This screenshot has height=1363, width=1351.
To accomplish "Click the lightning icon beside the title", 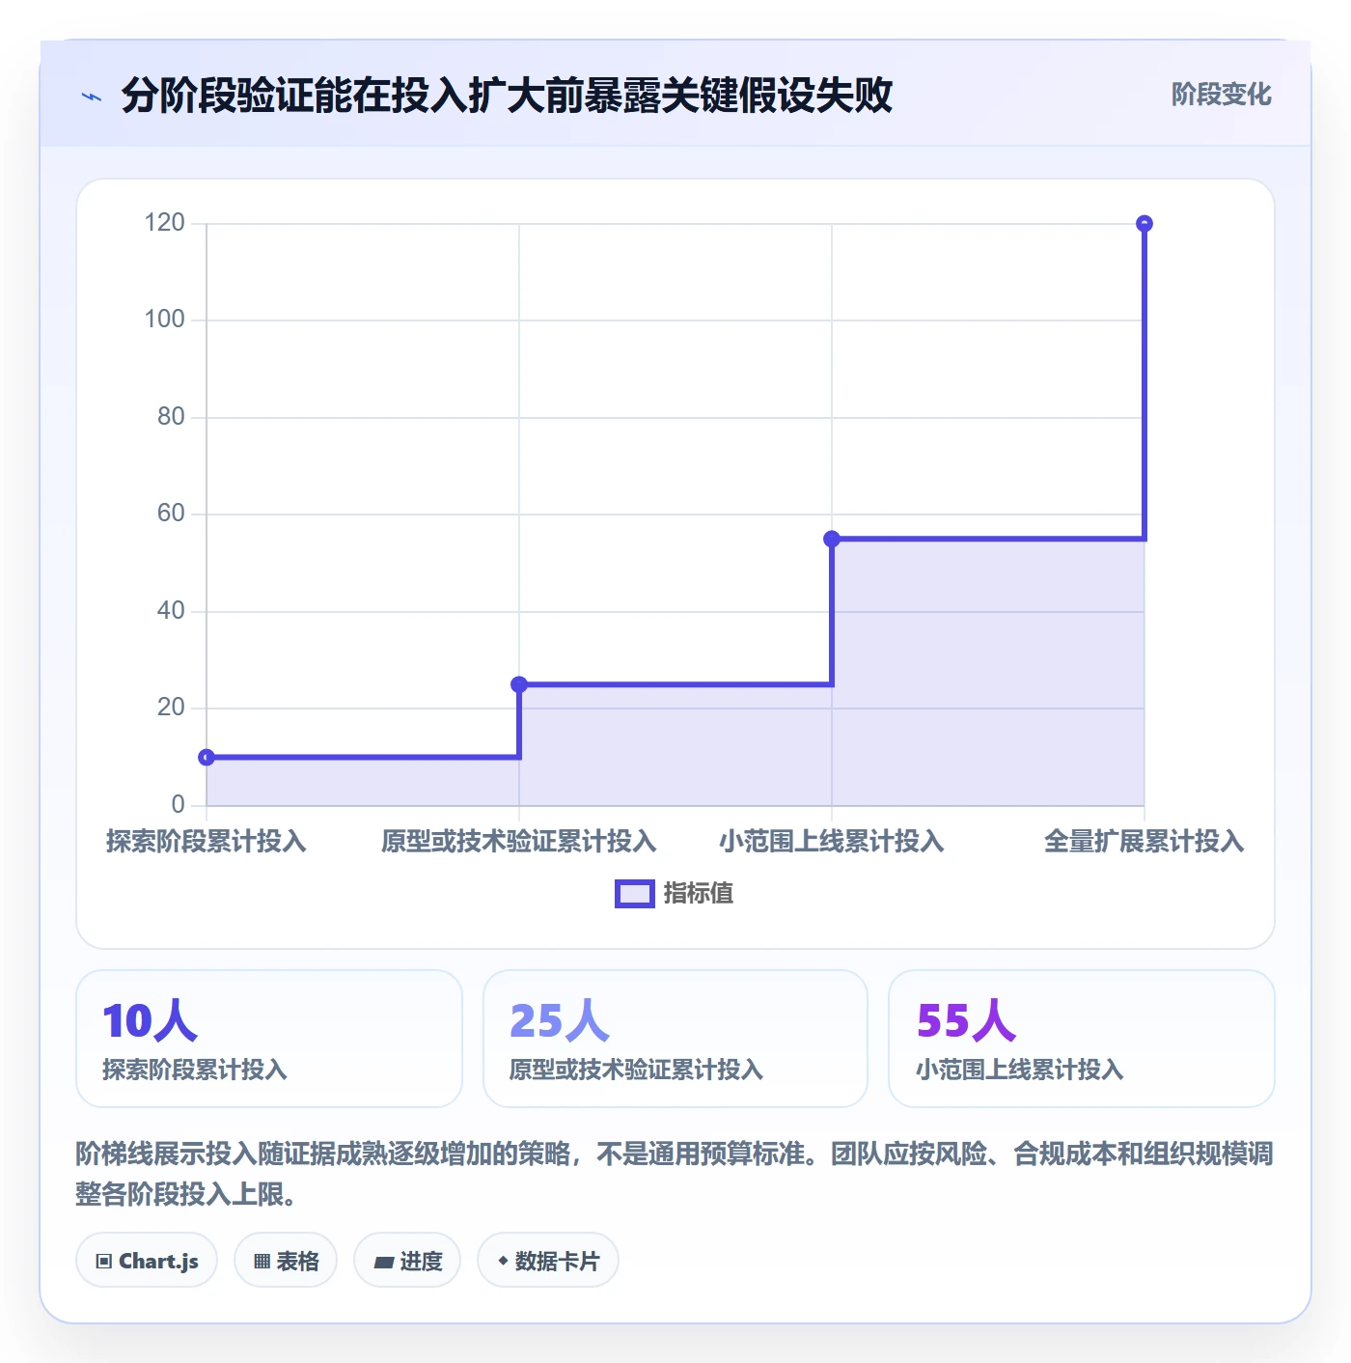I will (92, 97).
